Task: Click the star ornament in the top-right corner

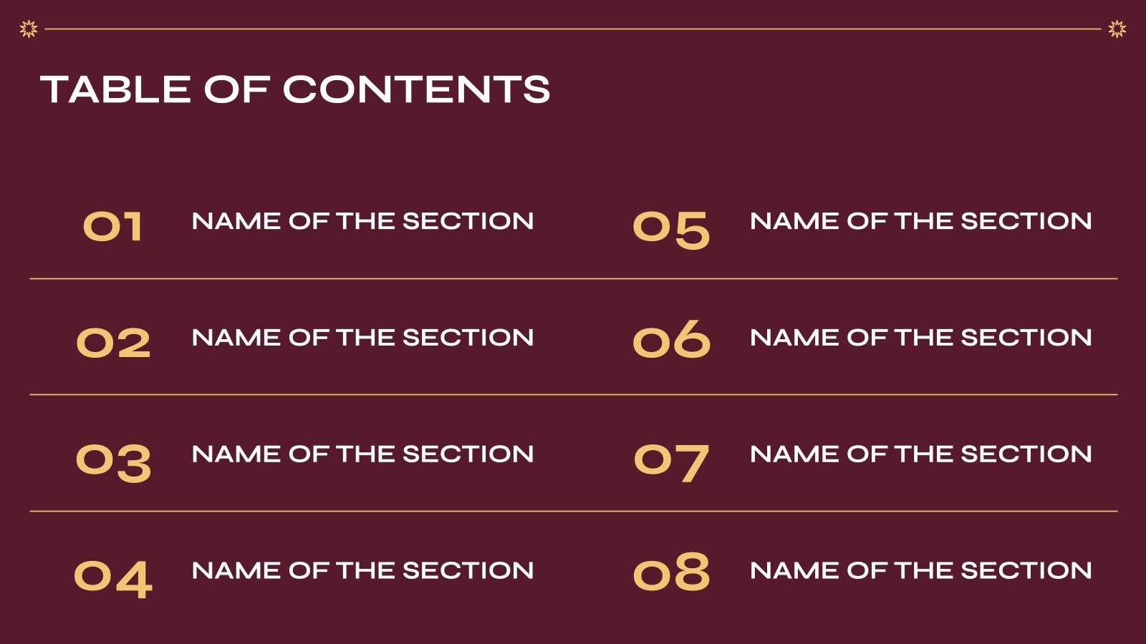Action: (x=1117, y=29)
